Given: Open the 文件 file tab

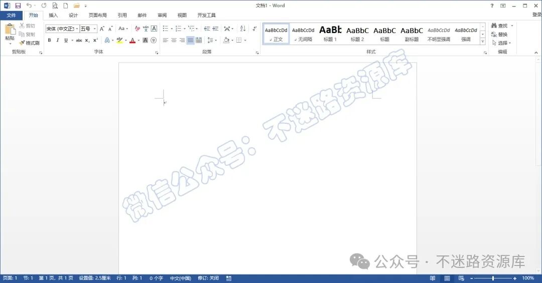Looking at the screenshot, I should point(11,15).
